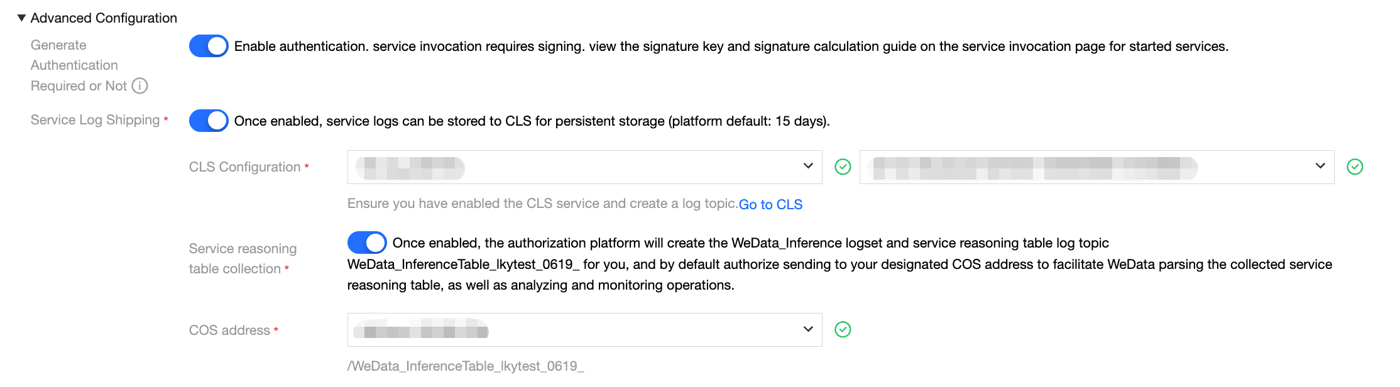This screenshot has width=1400, height=387.
Task: Click the COS address field label
Action: pos(229,330)
